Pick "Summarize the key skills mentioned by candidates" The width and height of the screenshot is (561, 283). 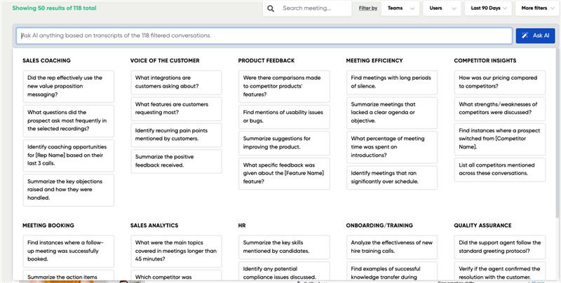pos(284,247)
